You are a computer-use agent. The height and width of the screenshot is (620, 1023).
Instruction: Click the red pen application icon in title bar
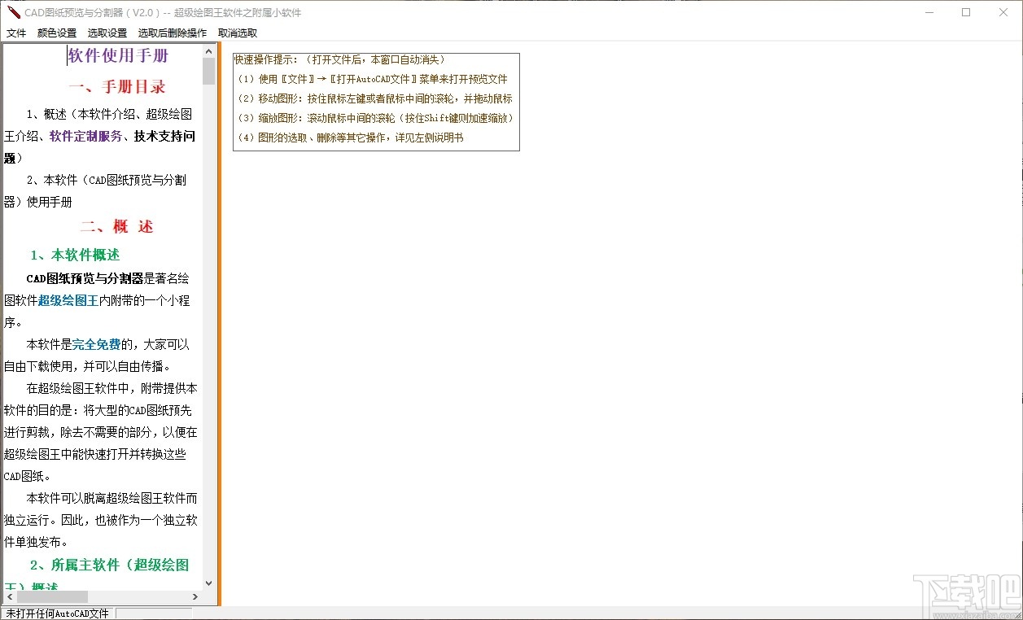tap(12, 12)
